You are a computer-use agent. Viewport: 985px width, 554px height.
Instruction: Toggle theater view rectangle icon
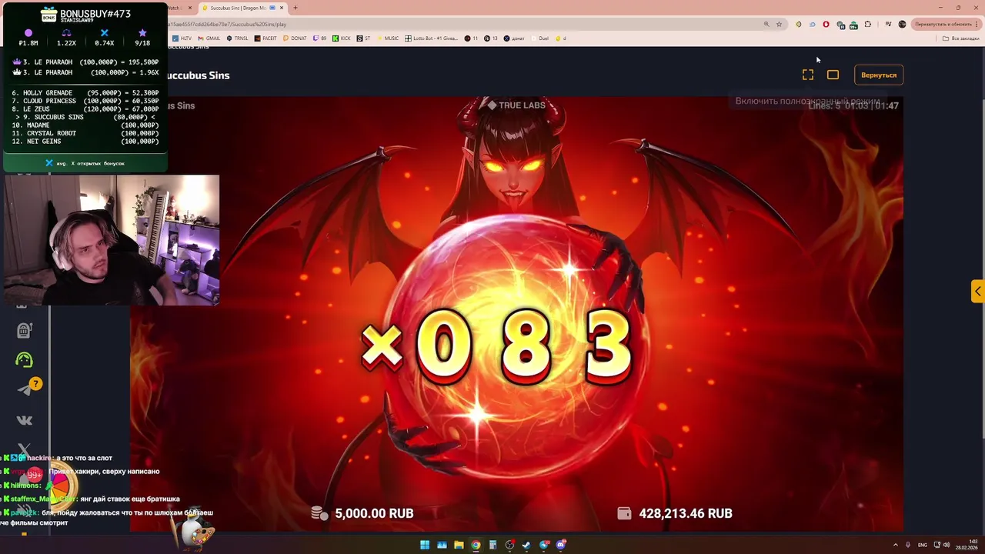click(833, 75)
